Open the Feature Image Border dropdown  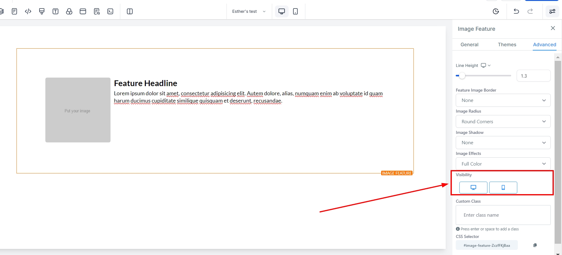(x=503, y=100)
